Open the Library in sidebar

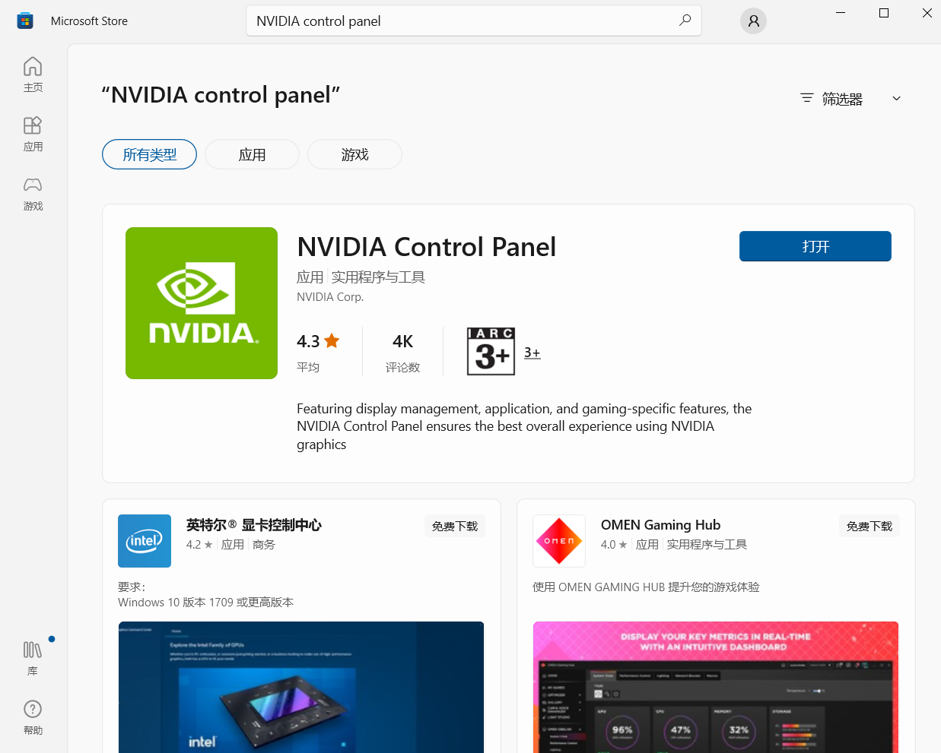[33, 658]
